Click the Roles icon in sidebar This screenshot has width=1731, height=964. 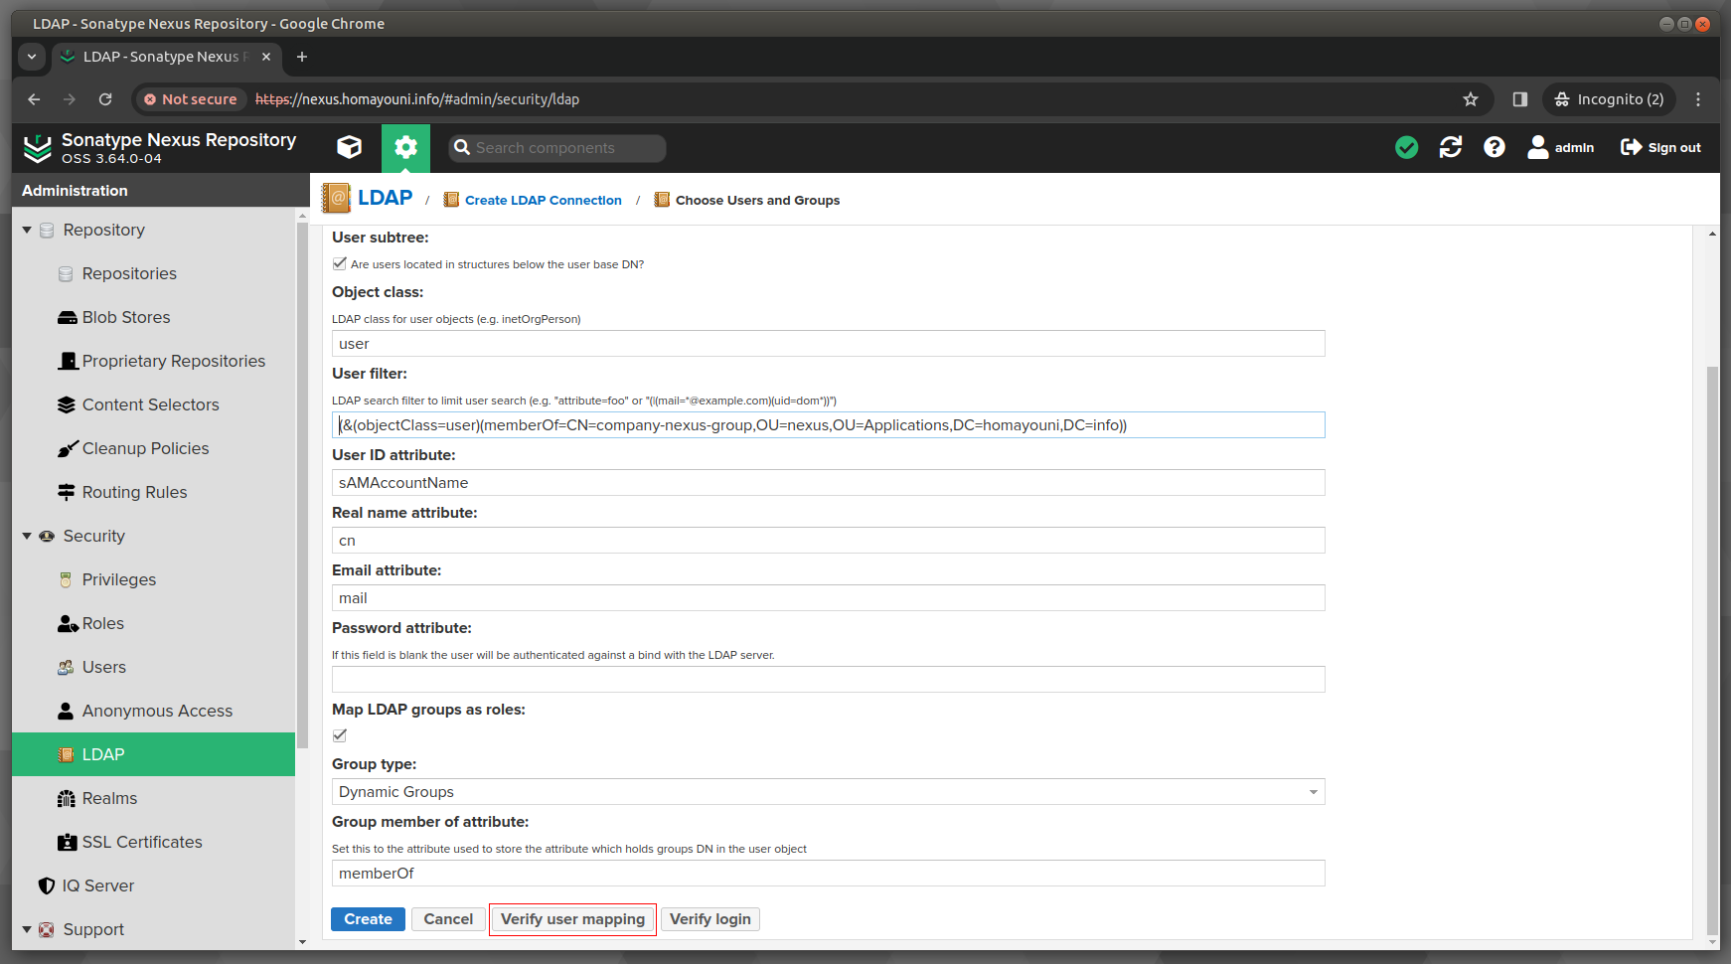68,623
